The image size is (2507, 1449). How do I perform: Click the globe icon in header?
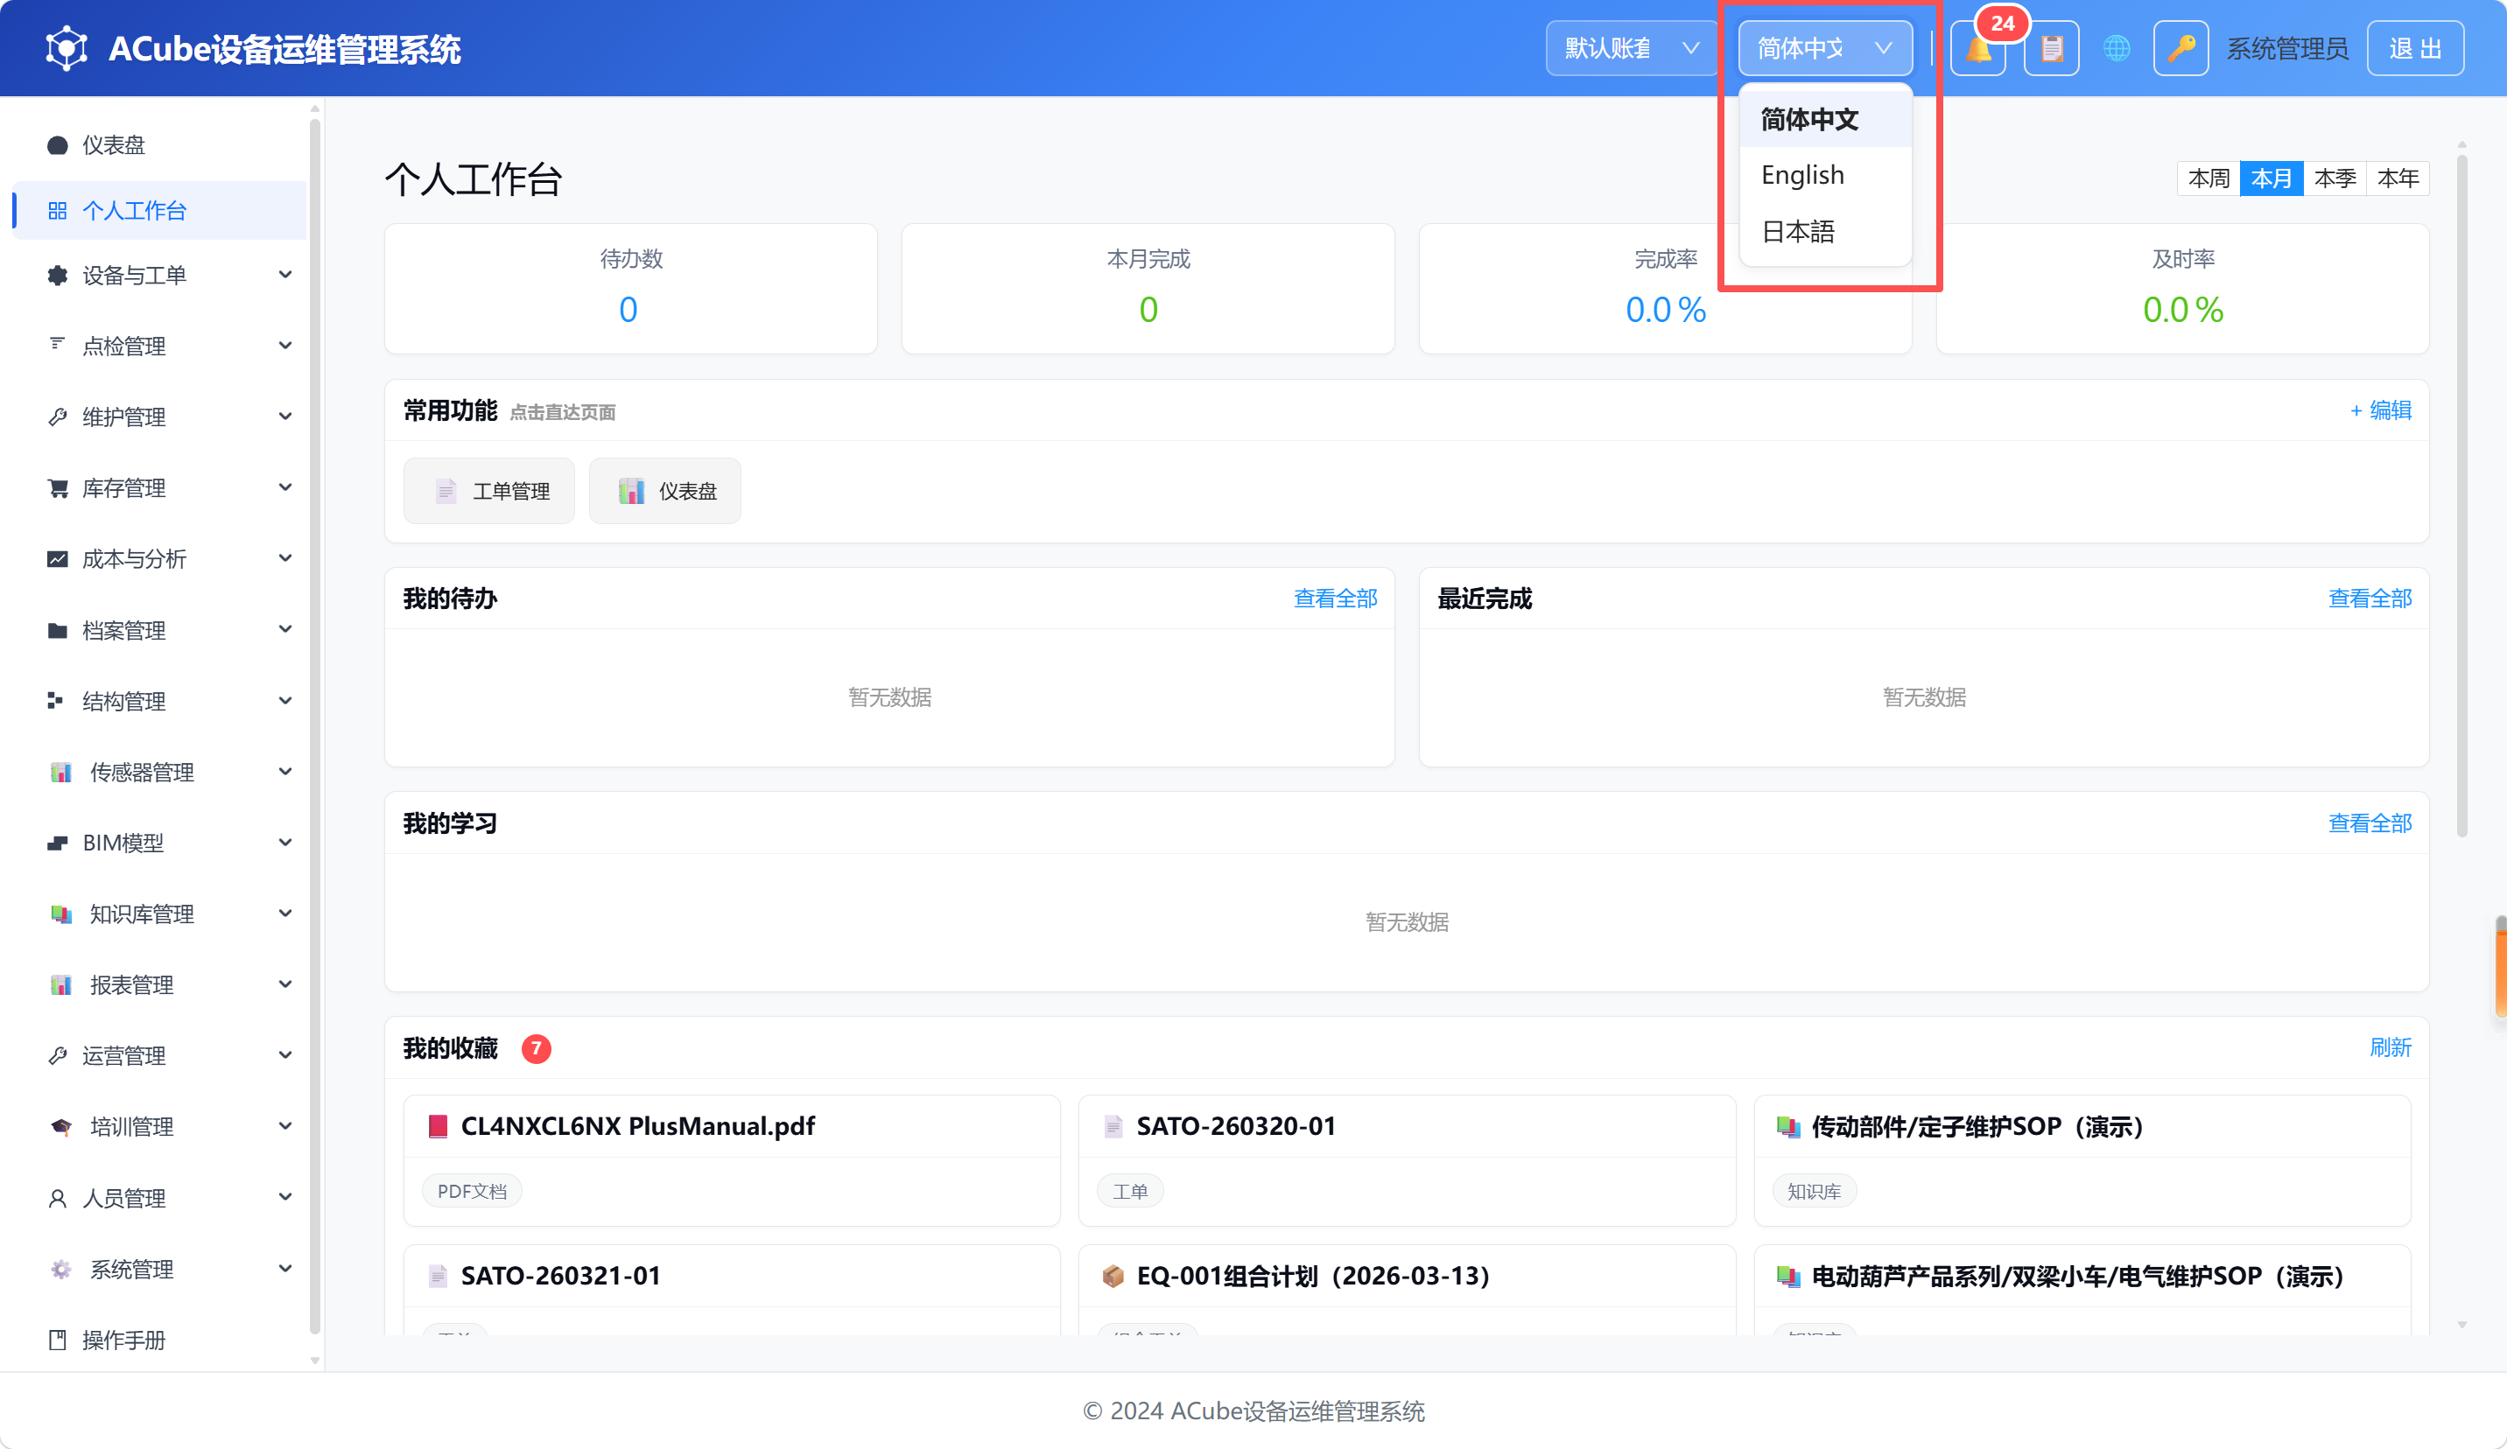coord(2116,48)
